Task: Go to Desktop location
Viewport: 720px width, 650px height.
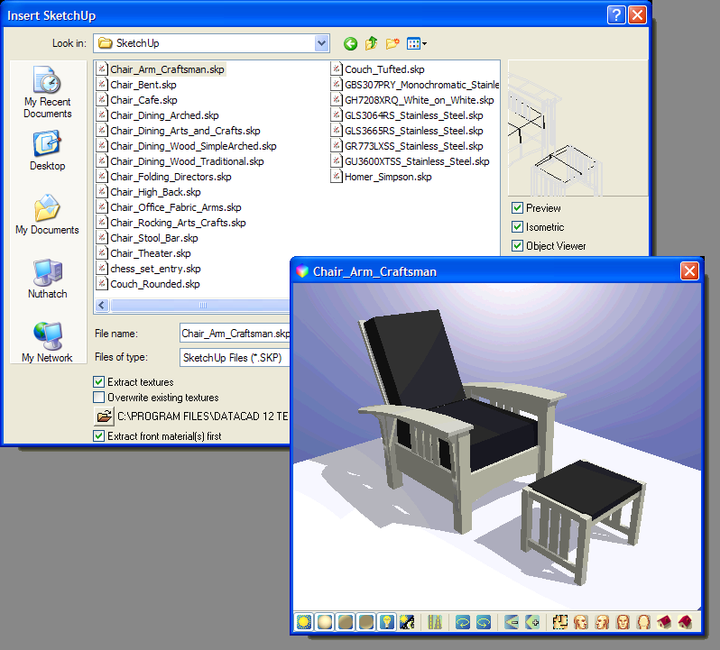Action: (x=47, y=151)
